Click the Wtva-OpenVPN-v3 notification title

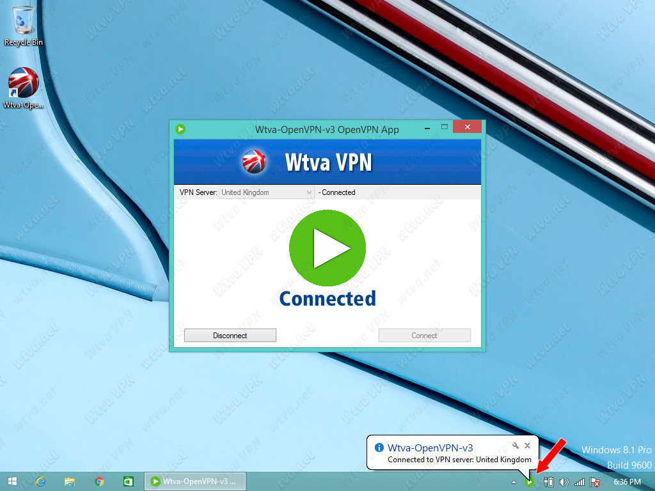[430, 448]
